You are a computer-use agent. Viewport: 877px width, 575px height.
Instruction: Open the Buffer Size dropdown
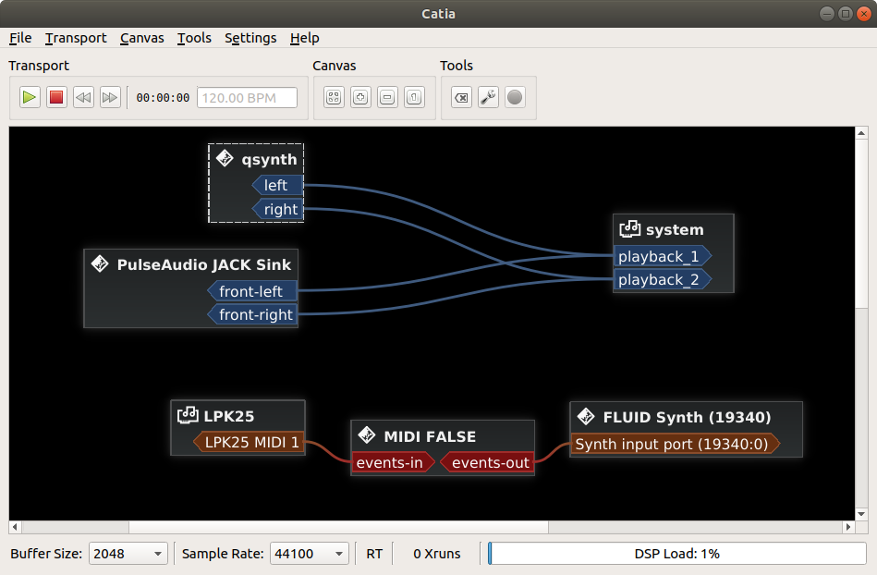128,554
